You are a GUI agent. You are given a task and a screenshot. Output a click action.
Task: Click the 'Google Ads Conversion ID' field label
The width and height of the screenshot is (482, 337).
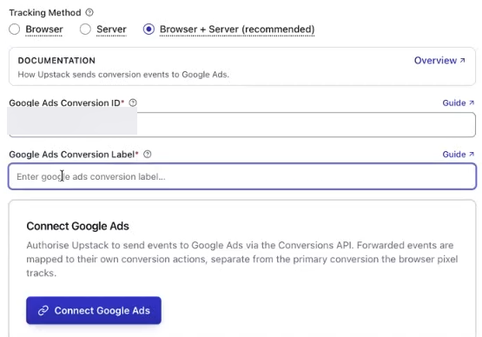pos(64,103)
